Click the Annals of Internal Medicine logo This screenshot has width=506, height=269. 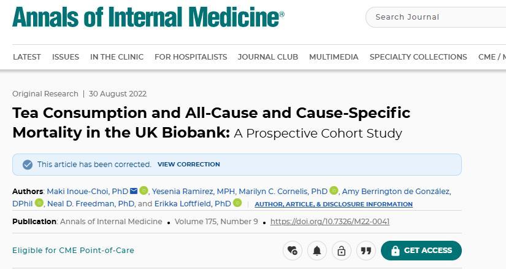(x=148, y=17)
